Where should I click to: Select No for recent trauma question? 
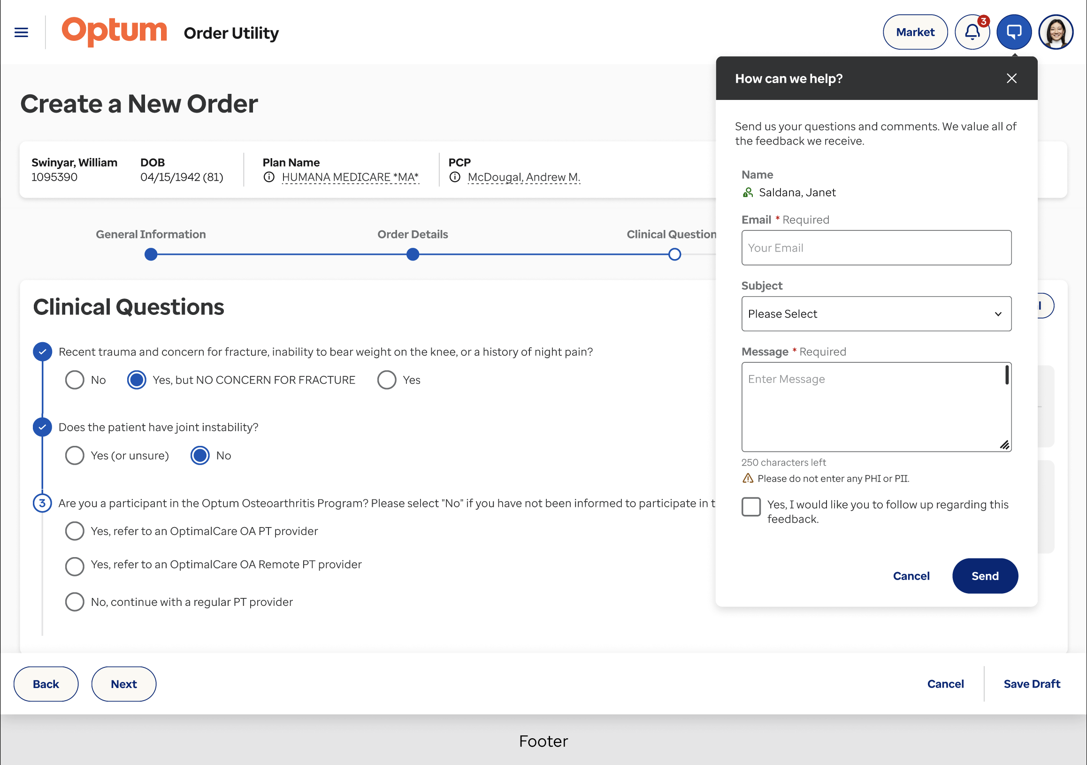click(74, 380)
